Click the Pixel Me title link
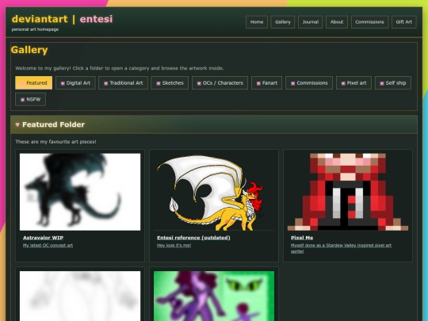Screen dimensions: 428x321 coord(302,238)
